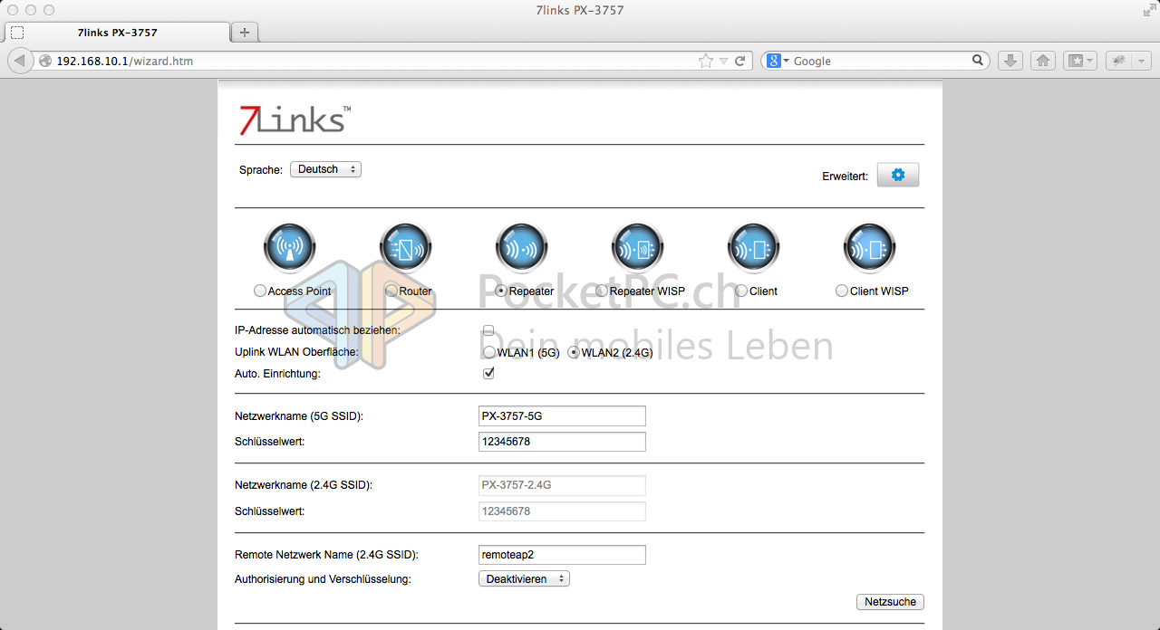The image size is (1160, 630).
Task: Click the Router mode icon
Action: coord(405,247)
